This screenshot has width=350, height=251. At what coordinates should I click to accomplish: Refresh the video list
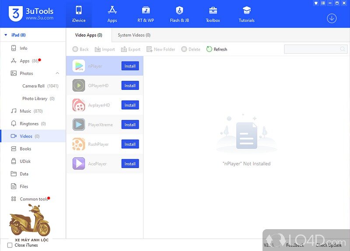click(x=217, y=49)
